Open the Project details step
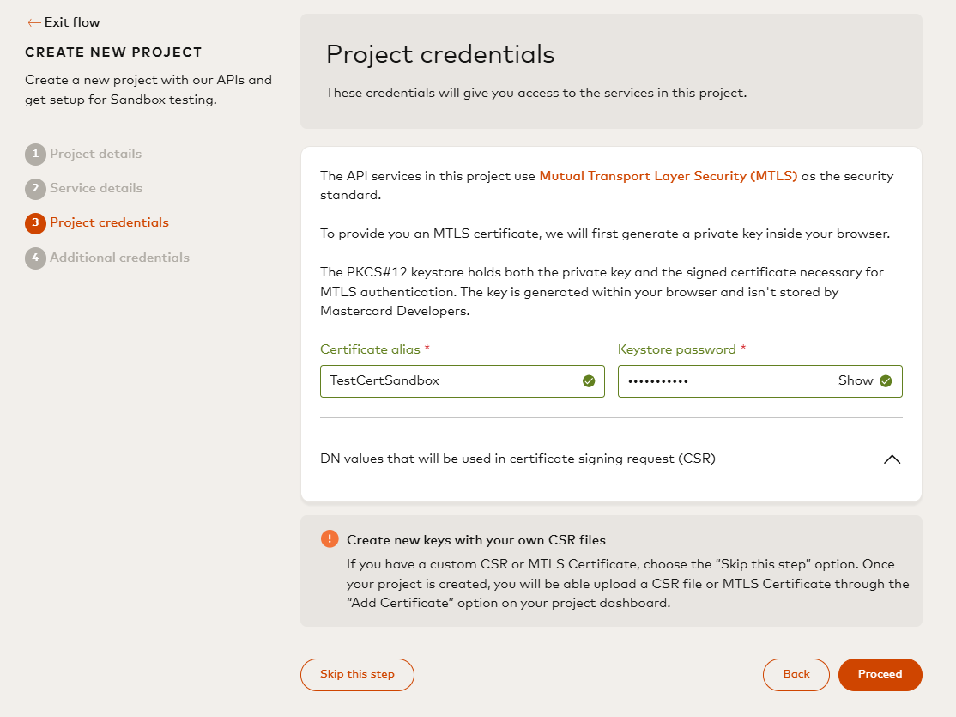The image size is (956, 717). 96,154
